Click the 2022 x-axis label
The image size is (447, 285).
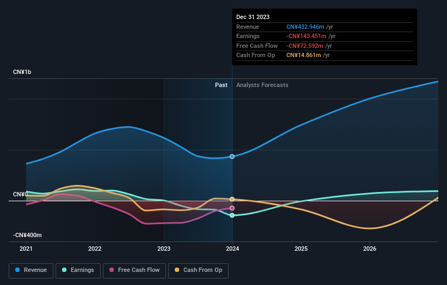(95, 249)
